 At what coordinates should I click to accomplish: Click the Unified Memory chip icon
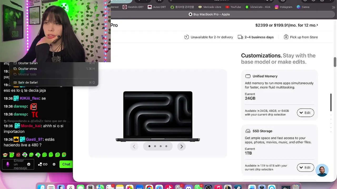(x=248, y=76)
